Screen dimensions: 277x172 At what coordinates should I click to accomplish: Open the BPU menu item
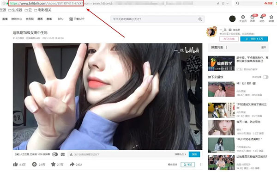tap(60, 19)
